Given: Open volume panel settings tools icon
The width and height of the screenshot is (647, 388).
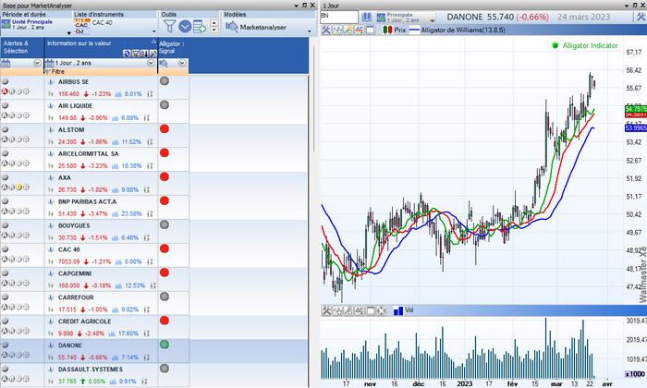Looking at the screenshot, I should pyautogui.click(x=326, y=310).
